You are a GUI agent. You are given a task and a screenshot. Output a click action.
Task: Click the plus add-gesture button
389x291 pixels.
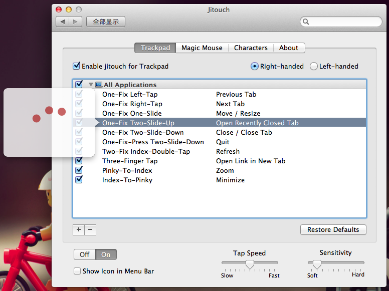click(x=79, y=229)
